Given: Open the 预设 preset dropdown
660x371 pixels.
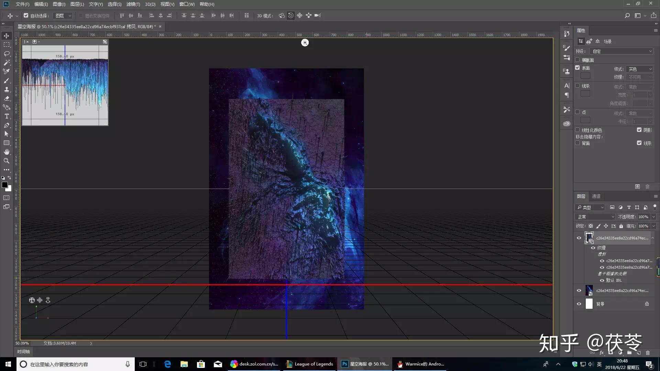Looking at the screenshot, I should point(621,51).
